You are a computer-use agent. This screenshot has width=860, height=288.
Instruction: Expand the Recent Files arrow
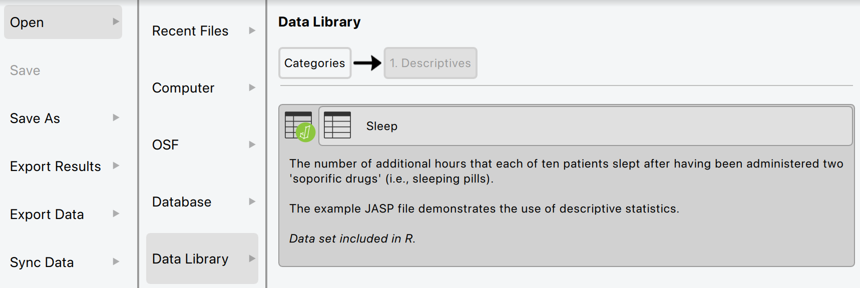point(252,30)
